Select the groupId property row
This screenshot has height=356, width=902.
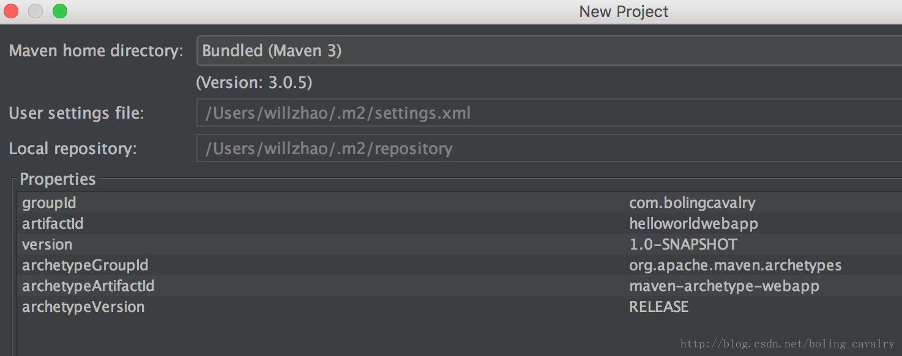coord(49,203)
